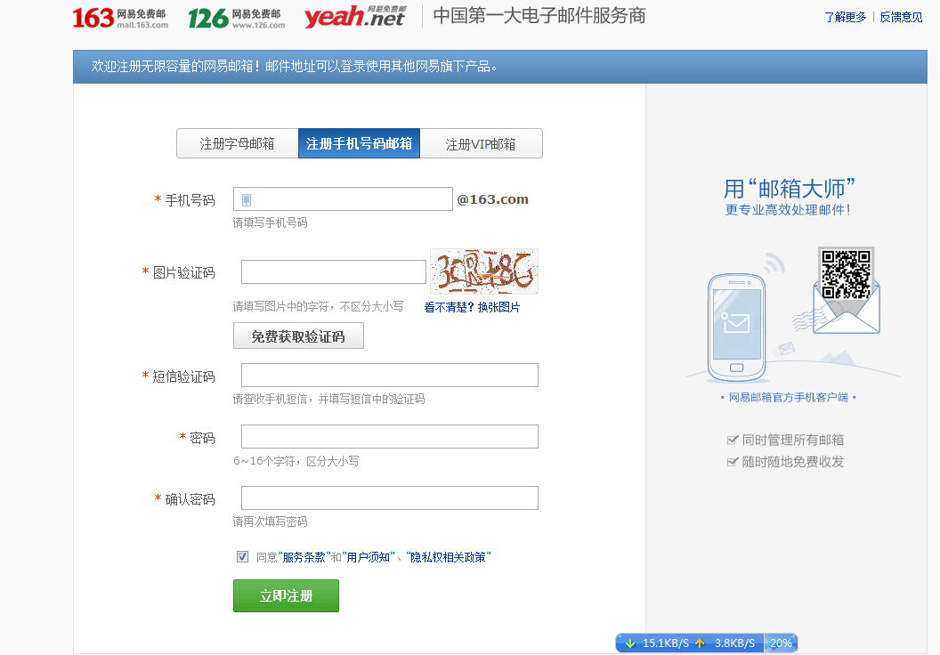
Task: Open the 隐私权相关政策 link
Action: [x=448, y=557]
